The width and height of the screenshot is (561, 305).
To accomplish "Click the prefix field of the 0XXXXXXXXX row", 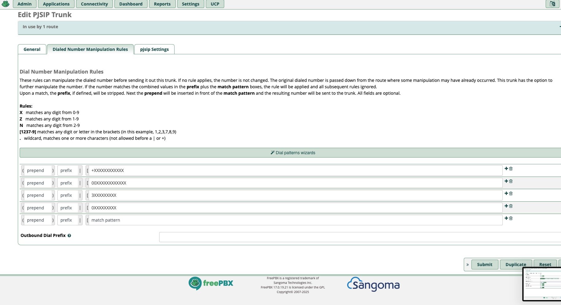I will pos(68,208).
